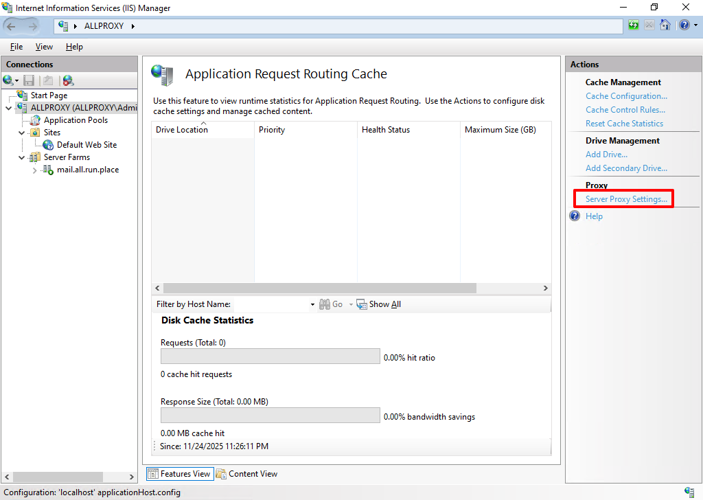703x500 pixels.
Task: Click the Default Web Site globe icon
Action: pyautogui.click(x=48, y=145)
